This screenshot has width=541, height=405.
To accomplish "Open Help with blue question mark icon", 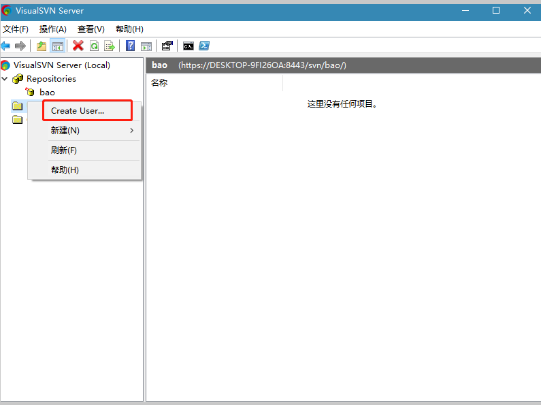I will pyautogui.click(x=130, y=46).
